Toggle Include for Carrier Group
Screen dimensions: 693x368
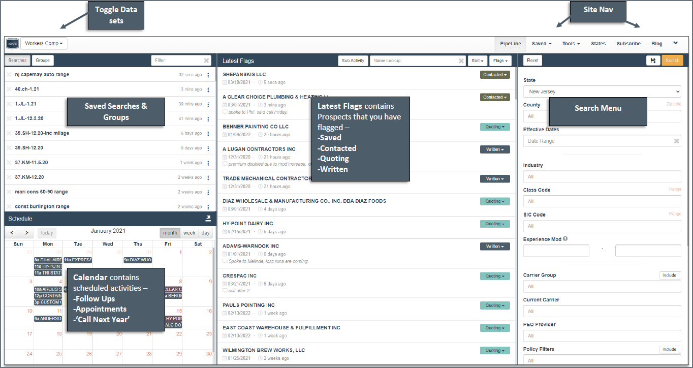[670, 275]
